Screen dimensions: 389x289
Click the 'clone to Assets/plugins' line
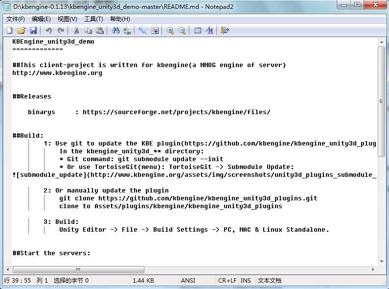(x=171, y=206)
